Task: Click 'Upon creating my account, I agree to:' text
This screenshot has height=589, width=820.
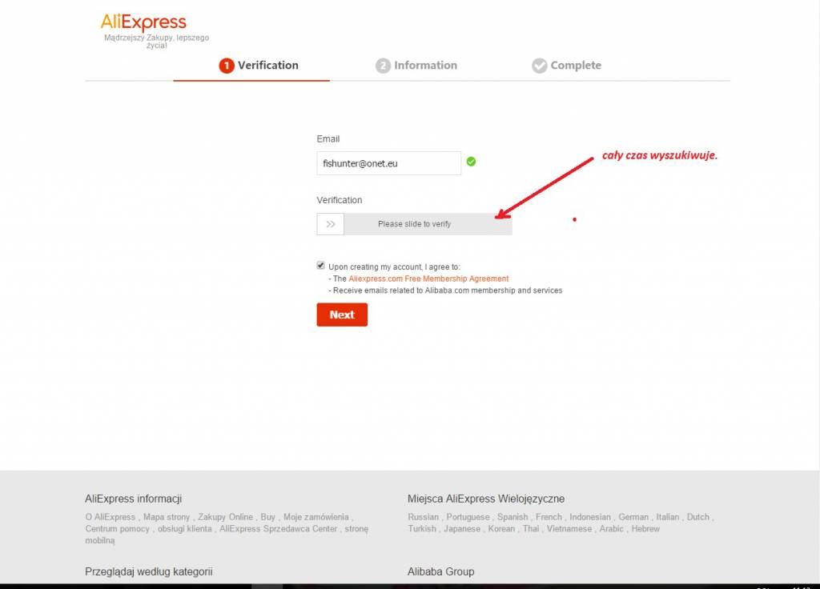Action: coord(394,267)
